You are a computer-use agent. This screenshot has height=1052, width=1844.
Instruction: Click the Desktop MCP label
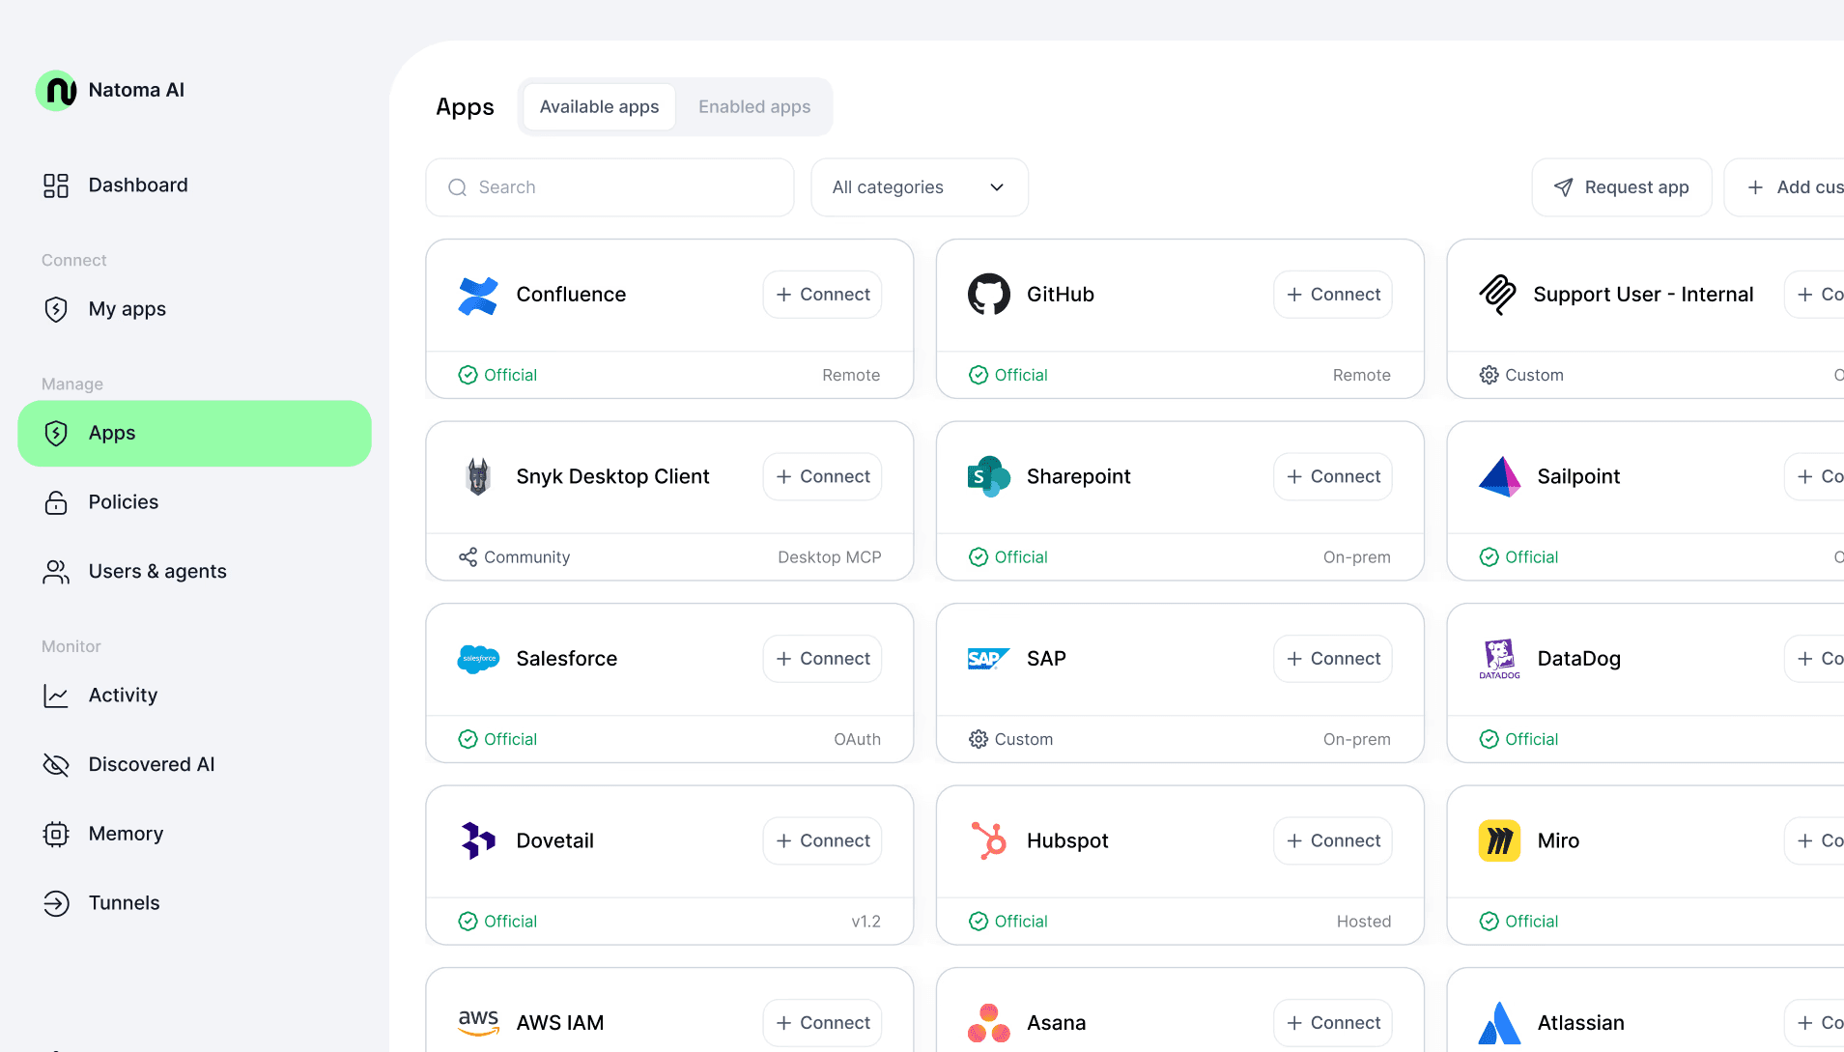coord(830,557)
